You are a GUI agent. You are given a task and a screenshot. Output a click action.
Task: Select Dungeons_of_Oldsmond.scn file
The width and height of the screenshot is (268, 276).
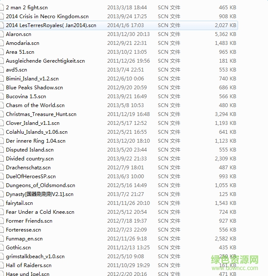tap(40, 185)
